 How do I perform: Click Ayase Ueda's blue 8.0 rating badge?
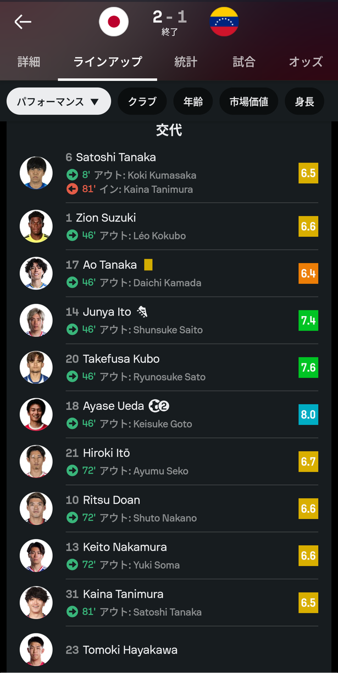tap(308, 414)
